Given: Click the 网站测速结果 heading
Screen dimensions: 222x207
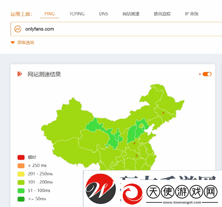Looking at the screenshot, I should coord(44,74).
